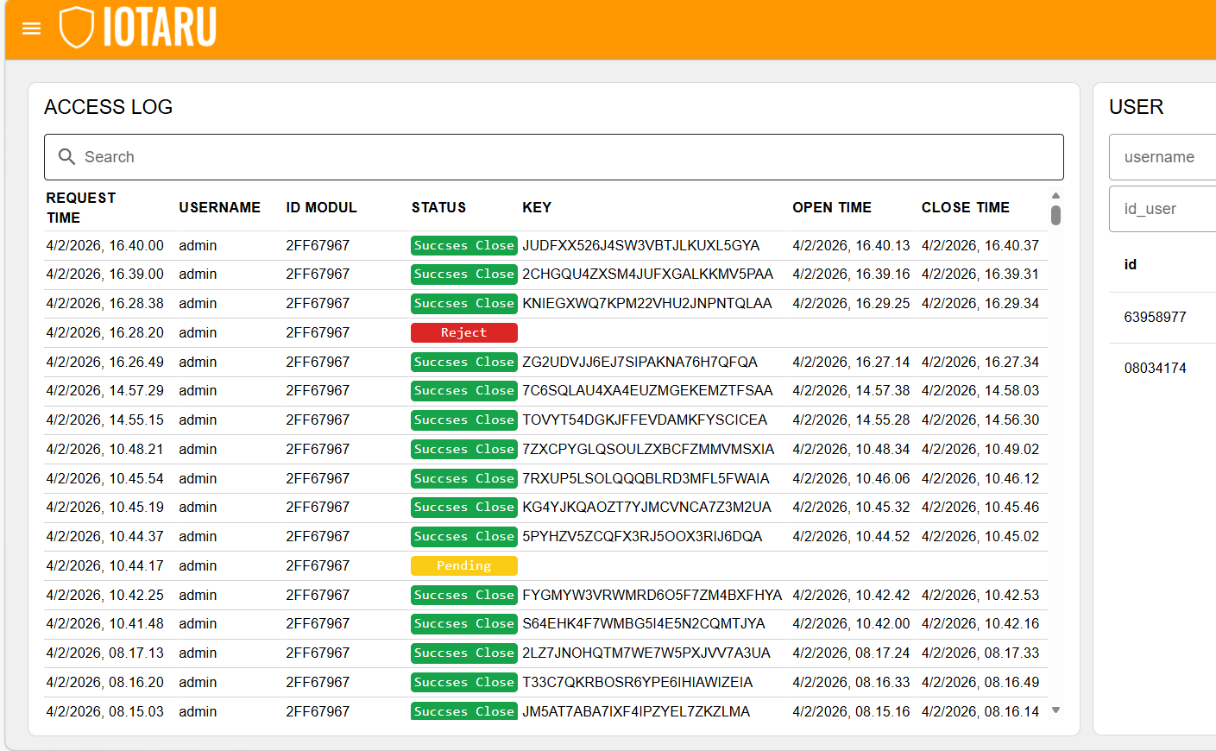The image size is (1216, 751).
Task: Click key T33C7QKRBOSR6YPE6IHIAWIZEIA
Action: [x=638, y=682]
